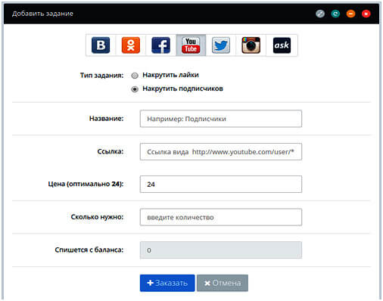This screenshot has width=383, height=301.
Task: Focus the 'Название' input field
Action: (221, 119)
